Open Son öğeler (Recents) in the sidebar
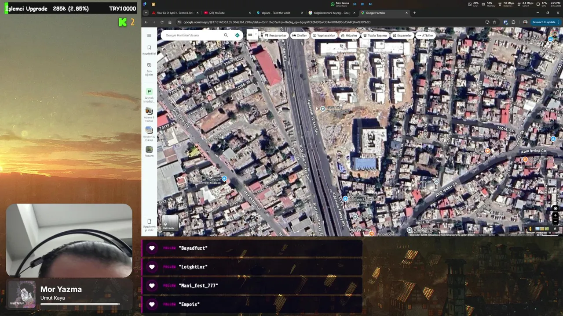 pos(149,69)
